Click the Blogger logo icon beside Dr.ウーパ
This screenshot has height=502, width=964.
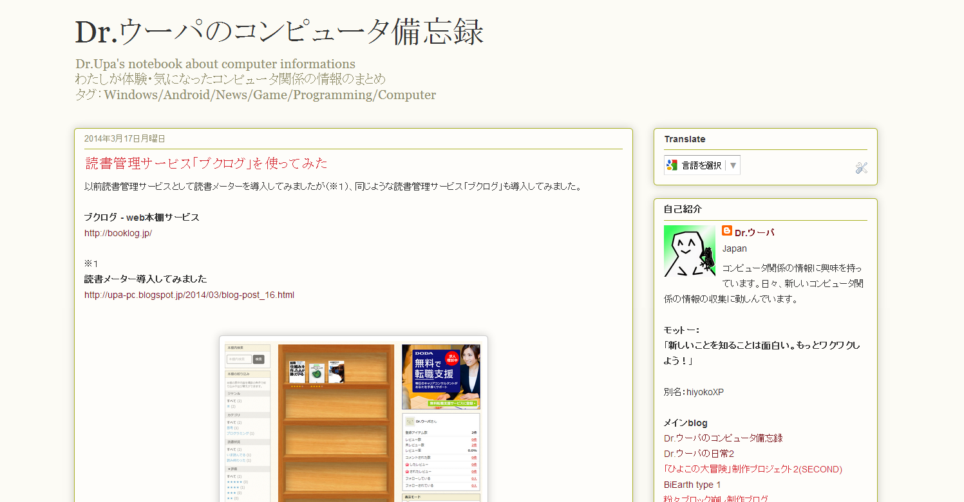tap(727, 230)
